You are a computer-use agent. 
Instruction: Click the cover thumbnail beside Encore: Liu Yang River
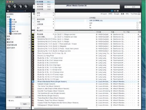tap(33, 56)
